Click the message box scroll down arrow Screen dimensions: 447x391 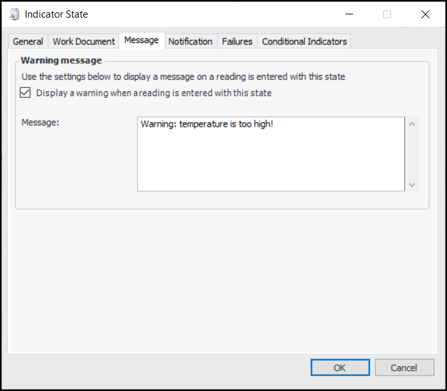[x=411, y=185]
